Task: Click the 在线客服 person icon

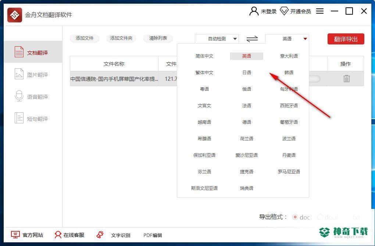Action: pyautogui.click(x=58, y=235)
